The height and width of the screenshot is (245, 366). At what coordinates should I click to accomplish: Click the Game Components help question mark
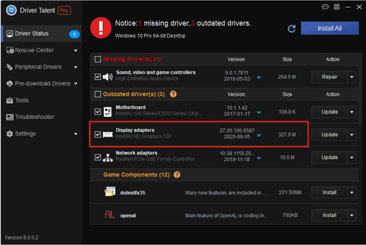coord(177,174)
